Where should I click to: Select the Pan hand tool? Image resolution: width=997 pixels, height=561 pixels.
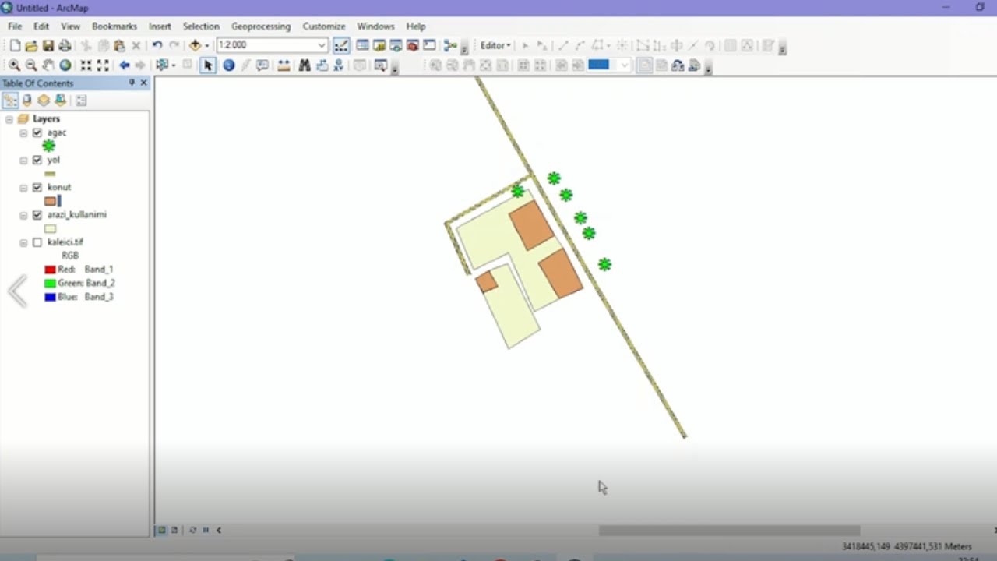tap(48, 65)
